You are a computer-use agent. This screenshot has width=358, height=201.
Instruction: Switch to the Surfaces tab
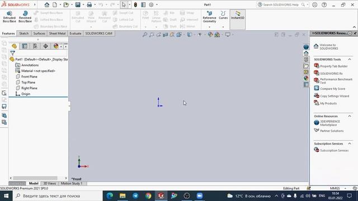coord(39,33)
